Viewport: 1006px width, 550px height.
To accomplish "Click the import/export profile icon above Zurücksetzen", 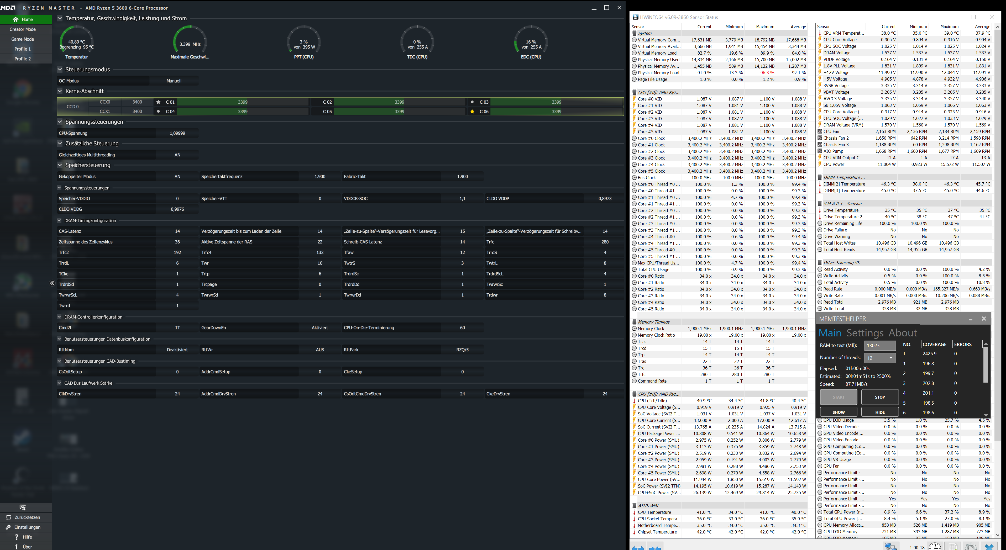I will 23,507.
